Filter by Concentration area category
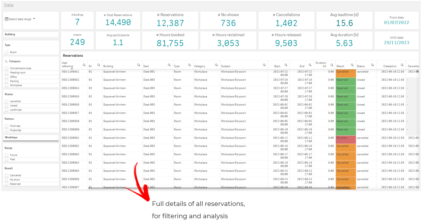 click(6, 68)
